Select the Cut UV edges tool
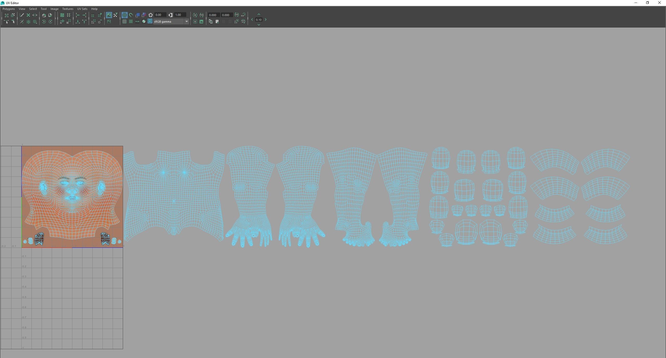The image size is (666, 358). (x=22, y=15)
